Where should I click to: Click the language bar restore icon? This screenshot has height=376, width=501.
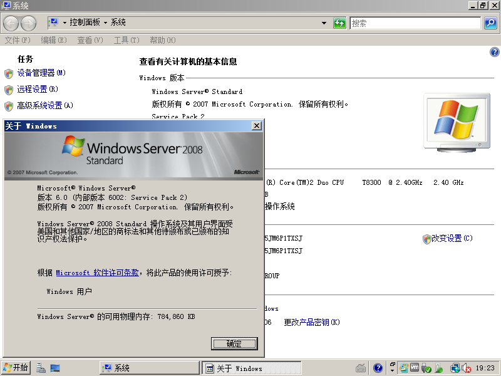pyautogui.click(x=393, y=364)
